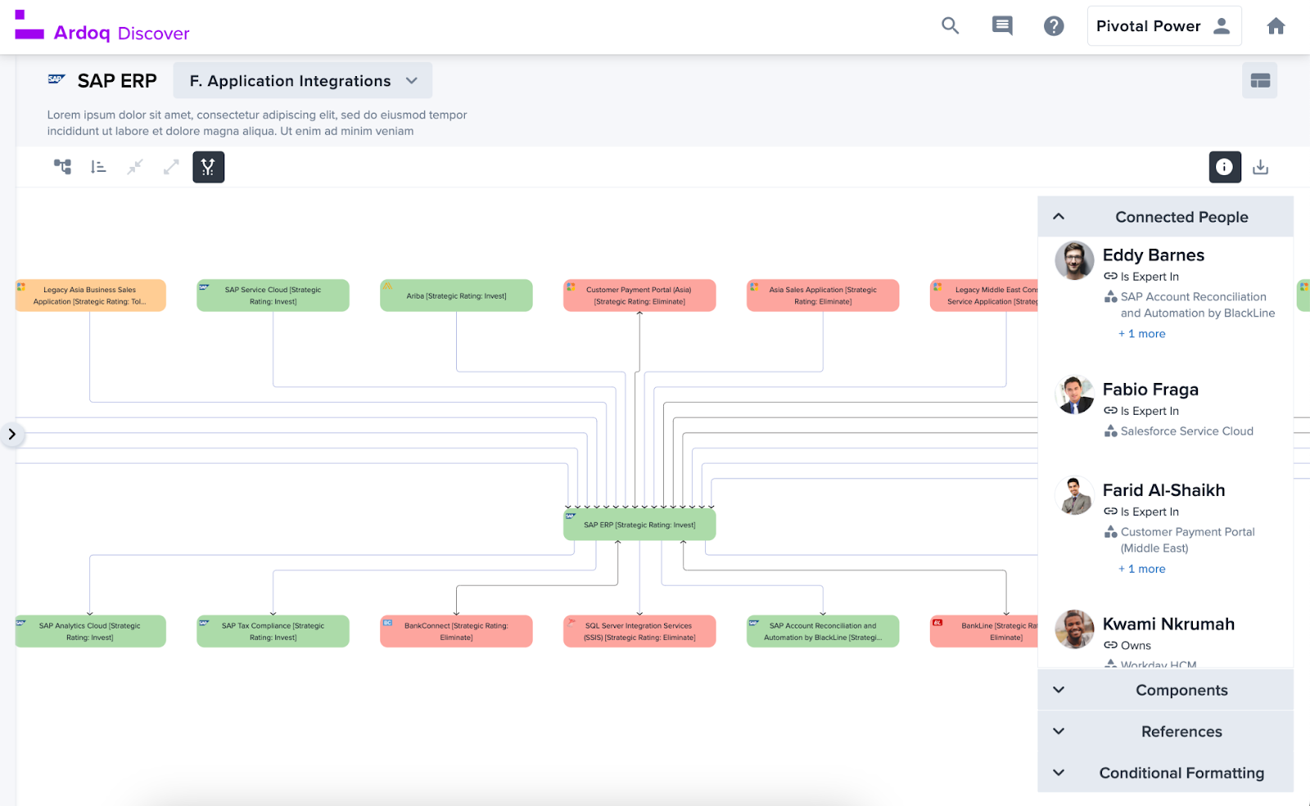Select the Customer Payment Portal (Asia) node
This screenshot has width=1310, height=806.
(x=639, y=295)
